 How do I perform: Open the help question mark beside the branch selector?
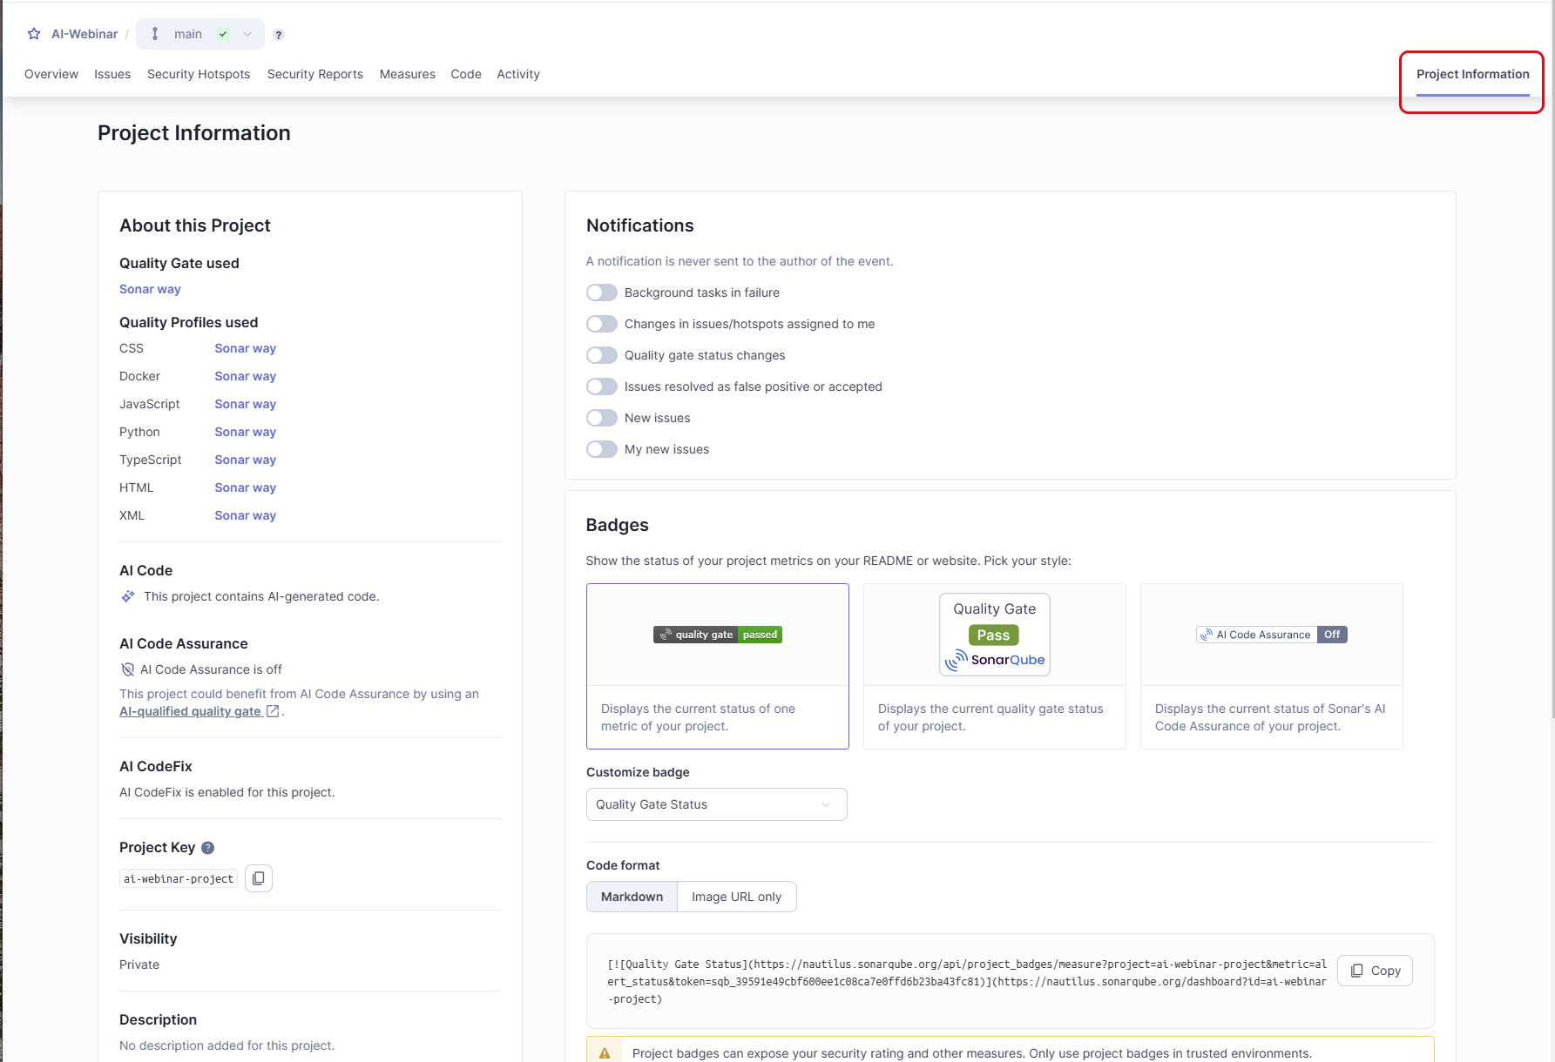tap(278, 35)
